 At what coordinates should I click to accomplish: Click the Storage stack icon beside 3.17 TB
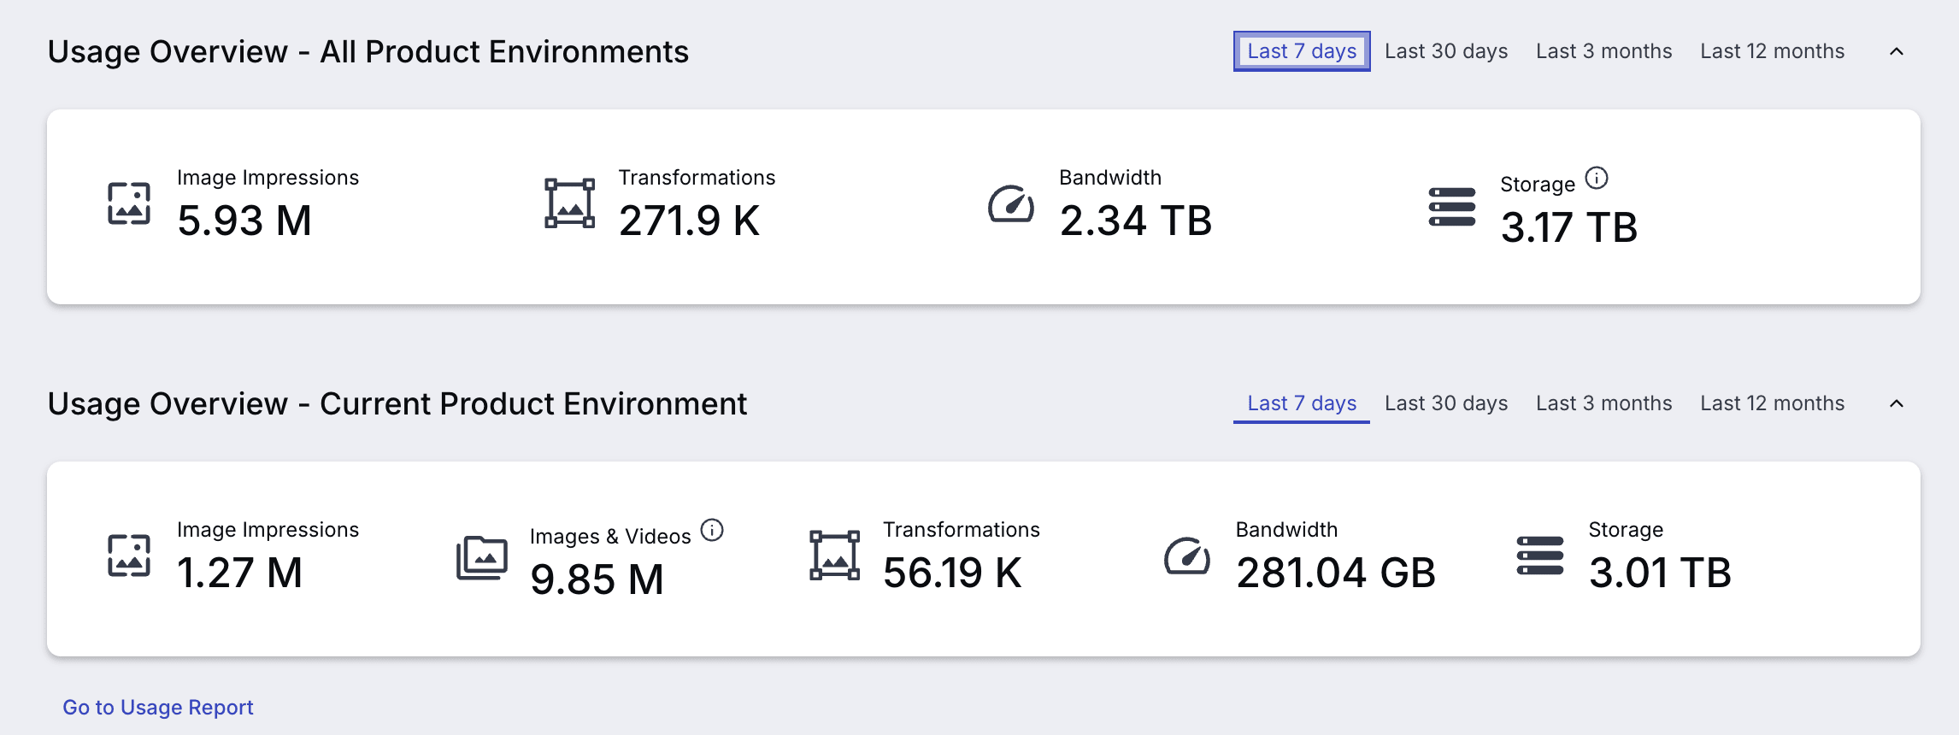click(1452, 207)
